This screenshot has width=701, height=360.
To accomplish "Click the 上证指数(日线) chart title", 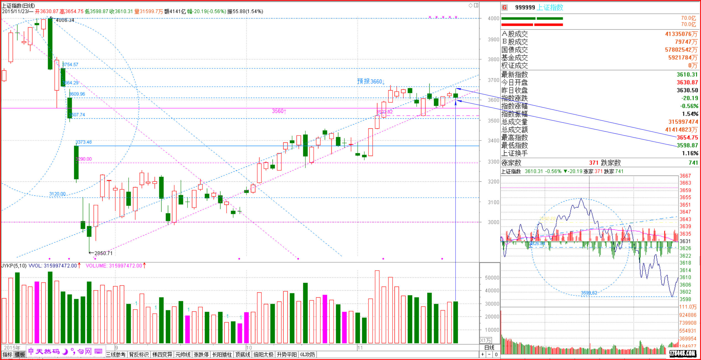I will coord(19,6).
